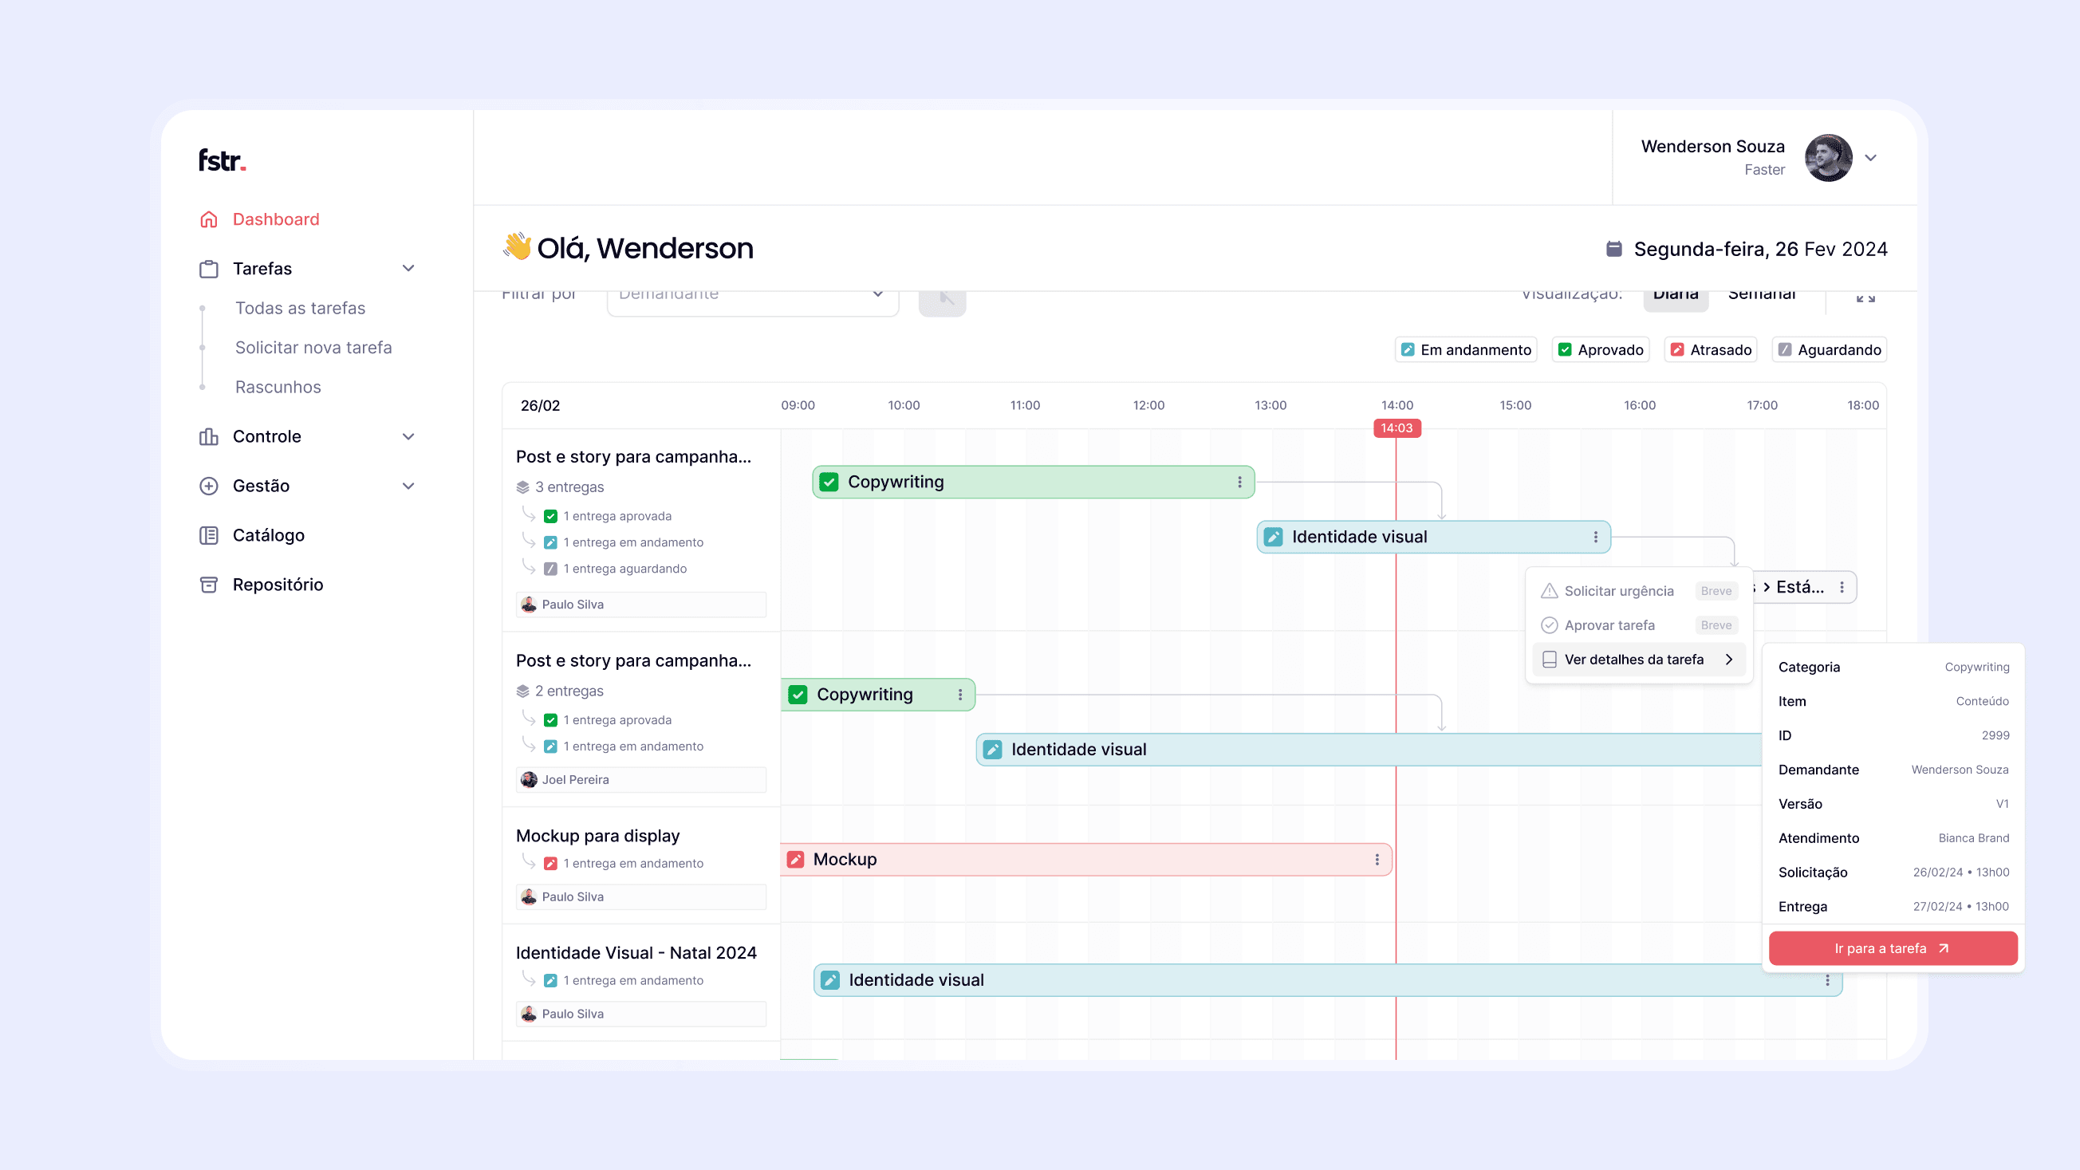Click the fullscreen expand arrows icon
2080x1170 pixels.
click(x=1865, y=297)
